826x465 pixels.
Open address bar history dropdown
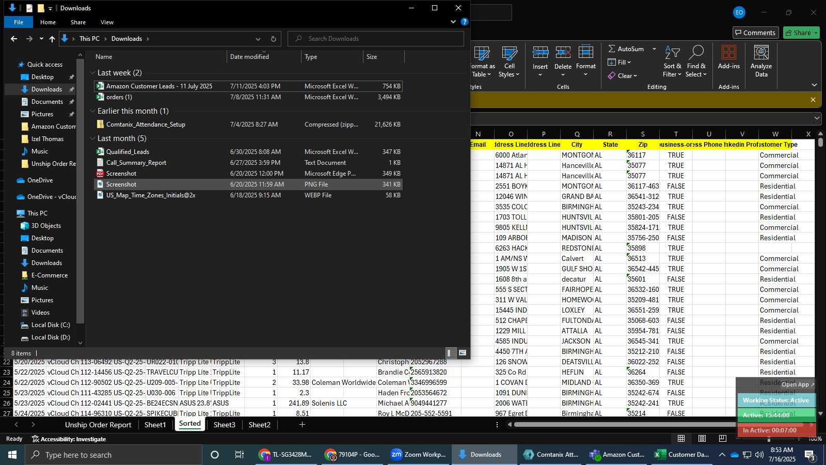(258, 39)
